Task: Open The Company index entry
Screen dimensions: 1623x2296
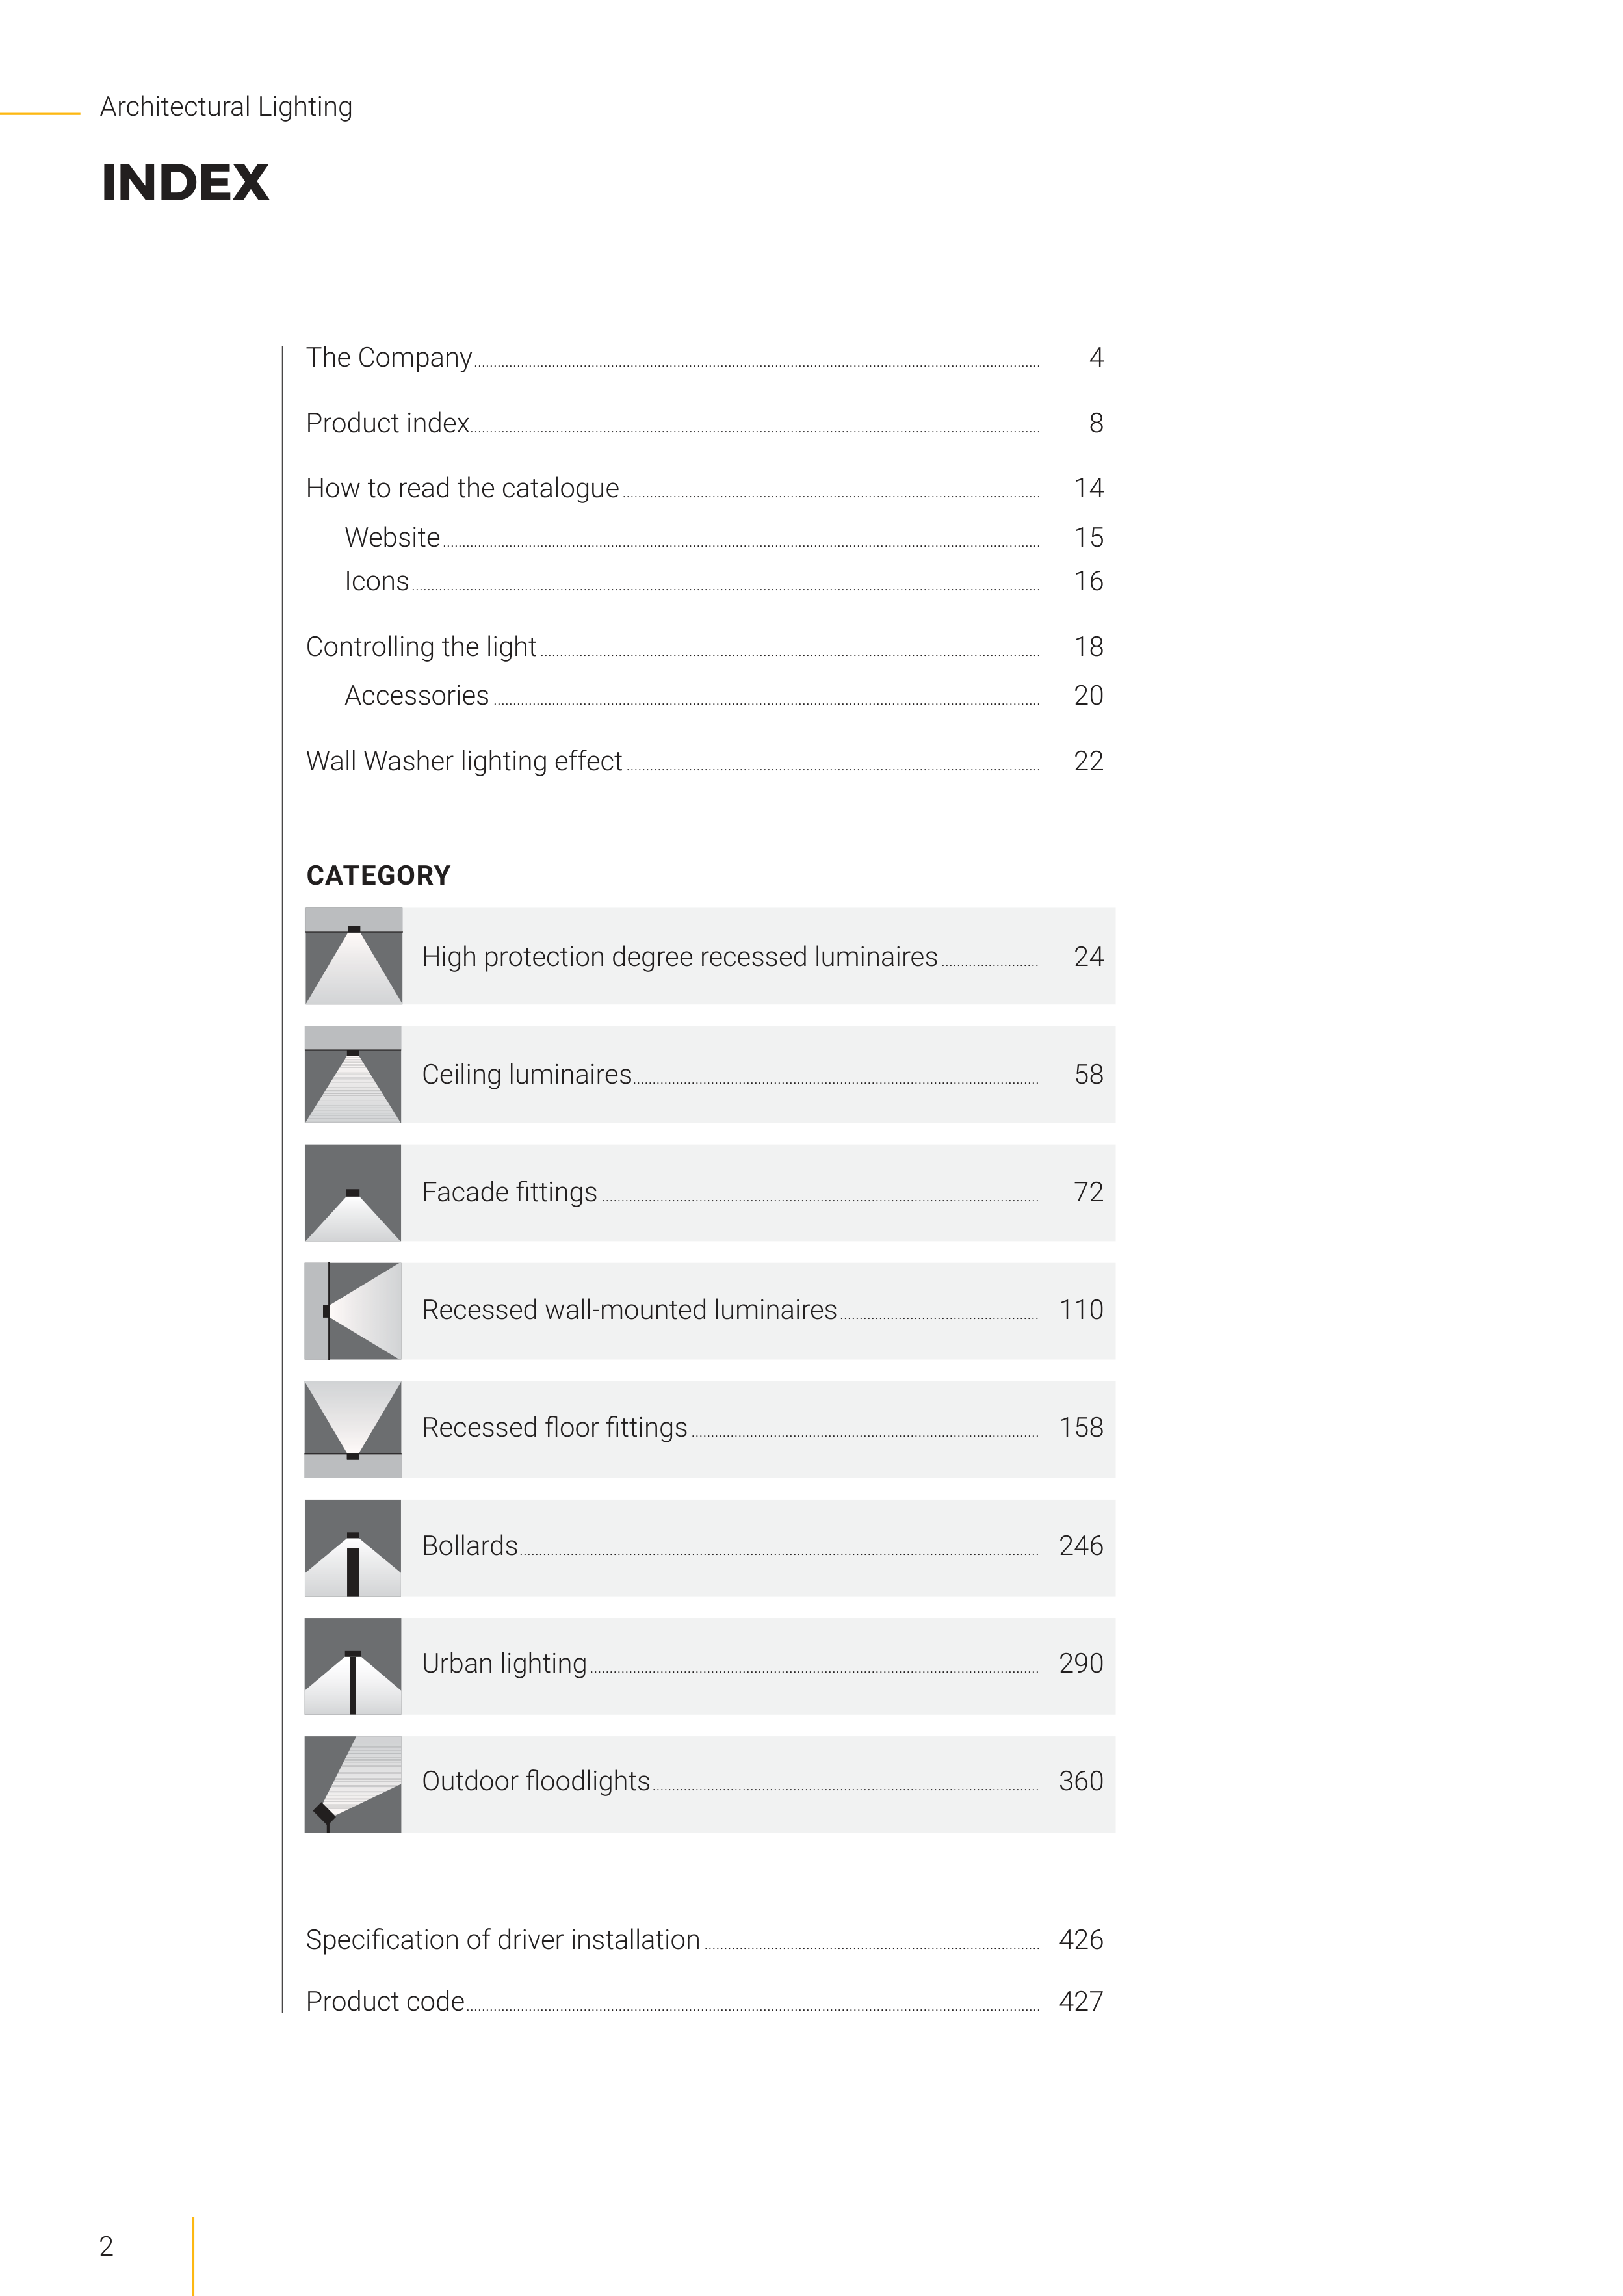Action: coord(389,358)
